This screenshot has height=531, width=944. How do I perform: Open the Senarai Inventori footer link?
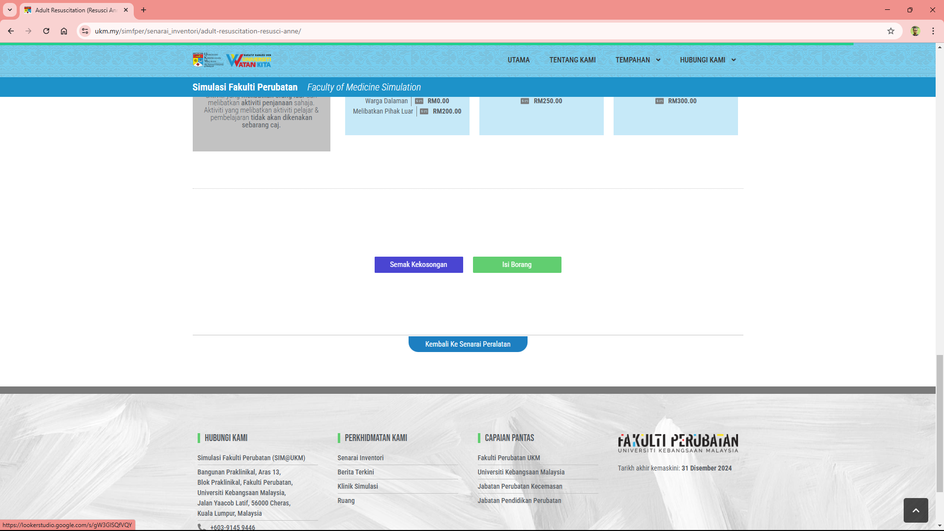pos(360,458)
